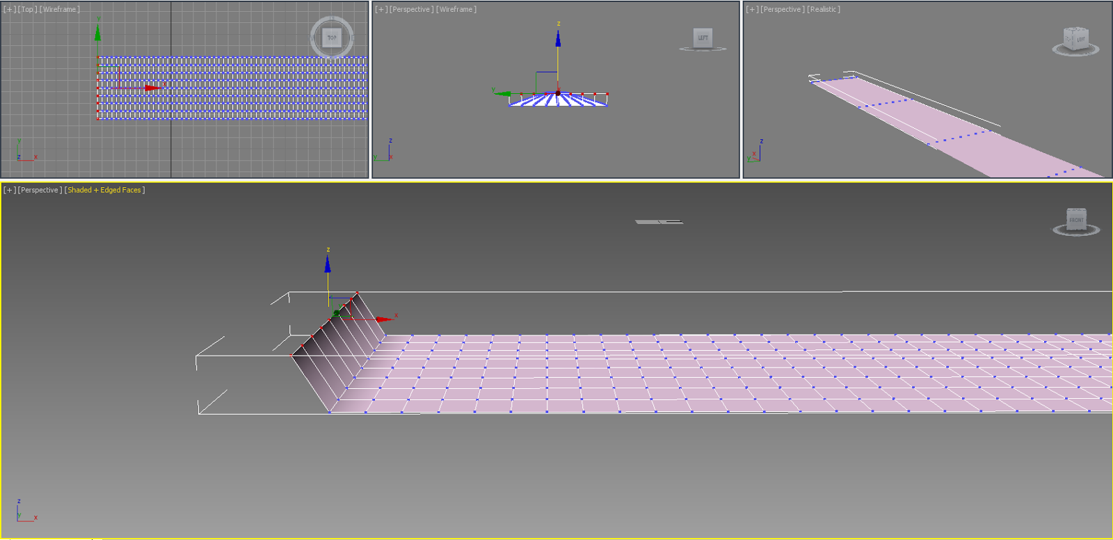This screenshot has width=1113, height=540.
Task: Open the [+] menu in the Top viewport
Action: tap(10, 10)
